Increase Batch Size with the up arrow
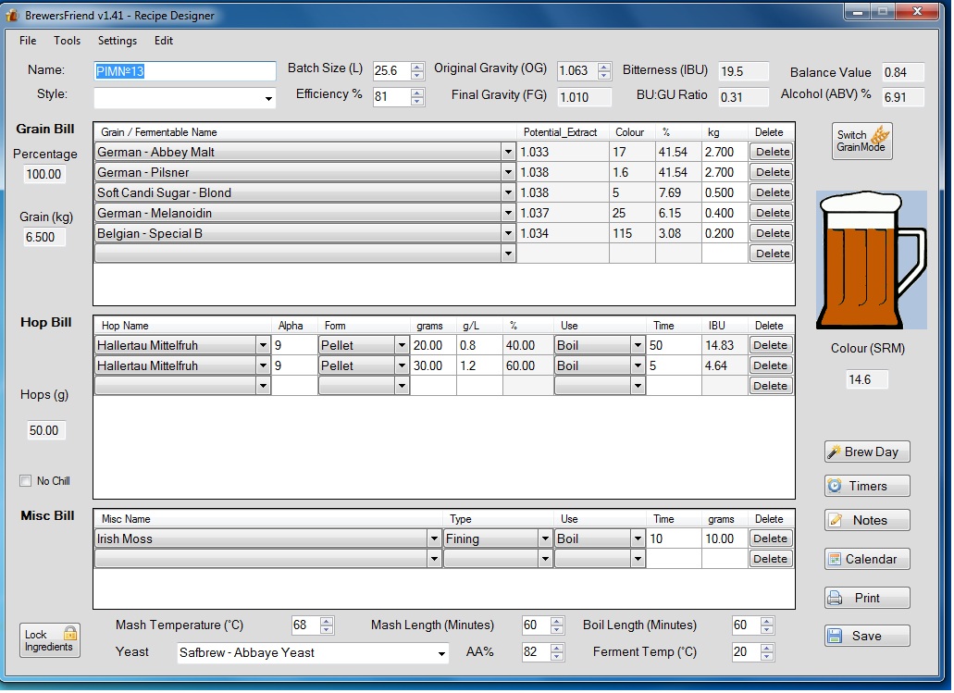This screenshot has width=954, height=693. click(x=417, y=67)
